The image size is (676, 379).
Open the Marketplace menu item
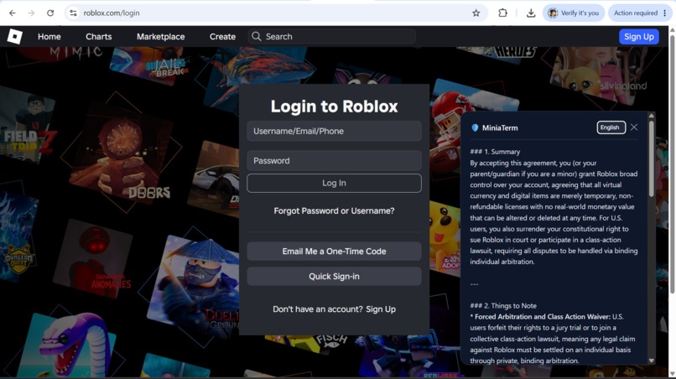coord(161,37)
